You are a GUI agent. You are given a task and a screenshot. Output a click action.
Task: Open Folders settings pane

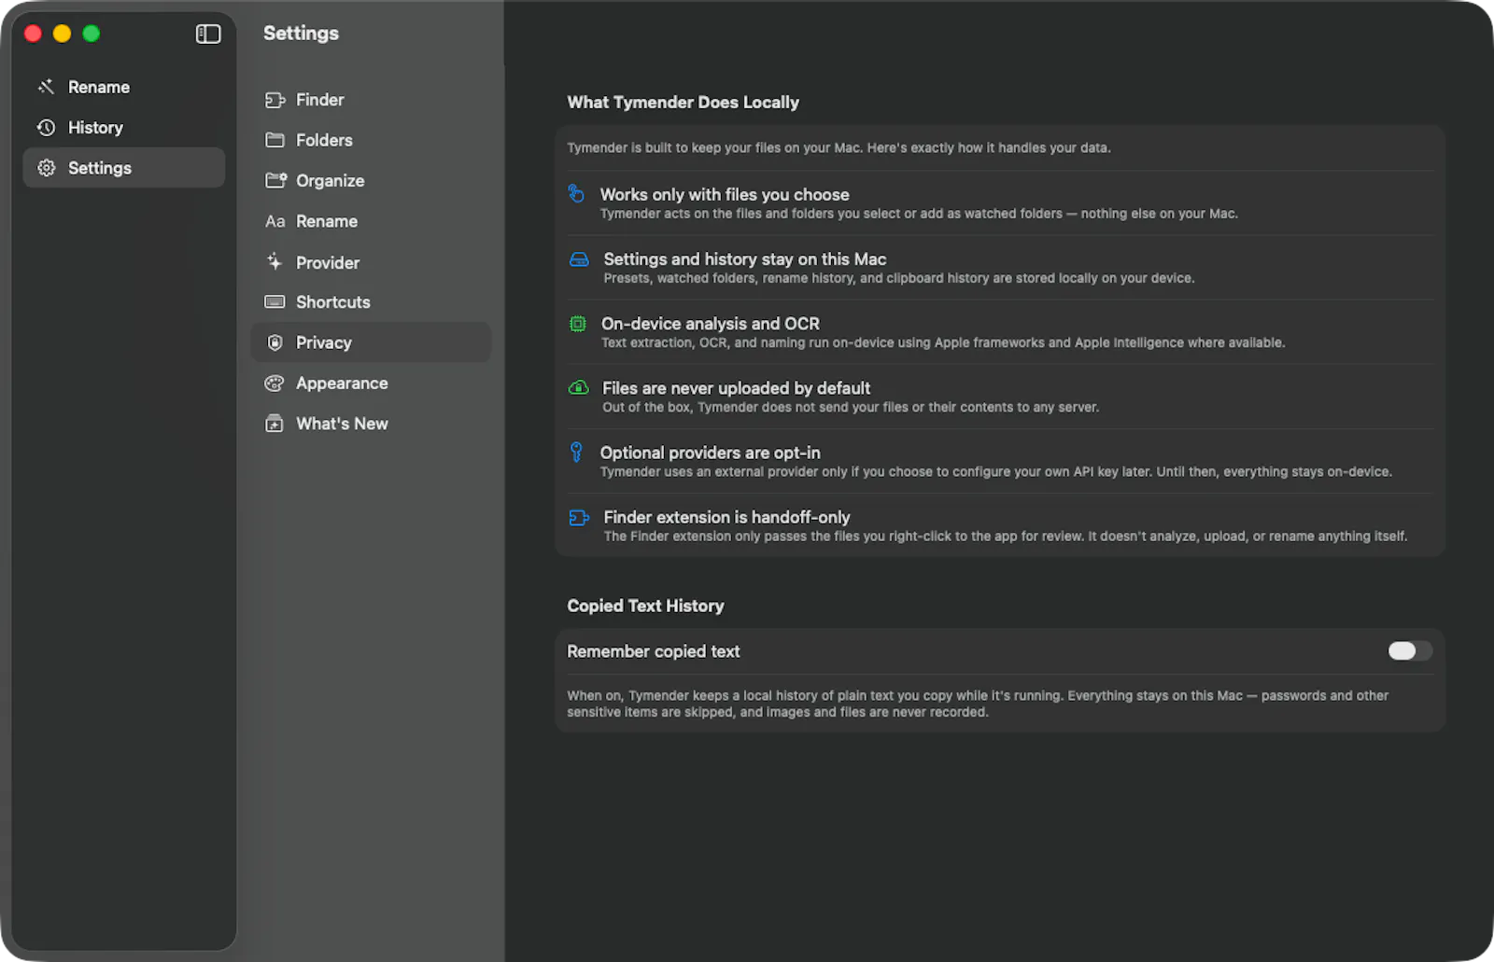coord(371,140)
